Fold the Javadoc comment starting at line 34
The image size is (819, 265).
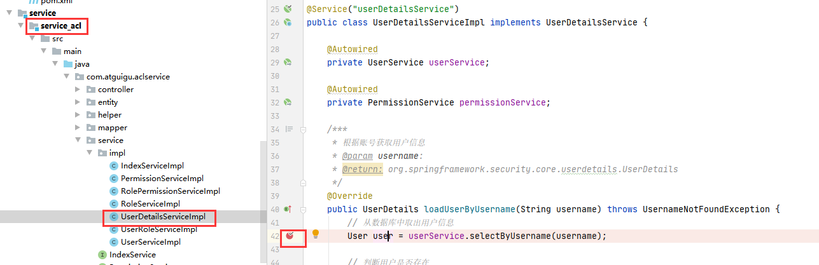[x=303, y=129]
